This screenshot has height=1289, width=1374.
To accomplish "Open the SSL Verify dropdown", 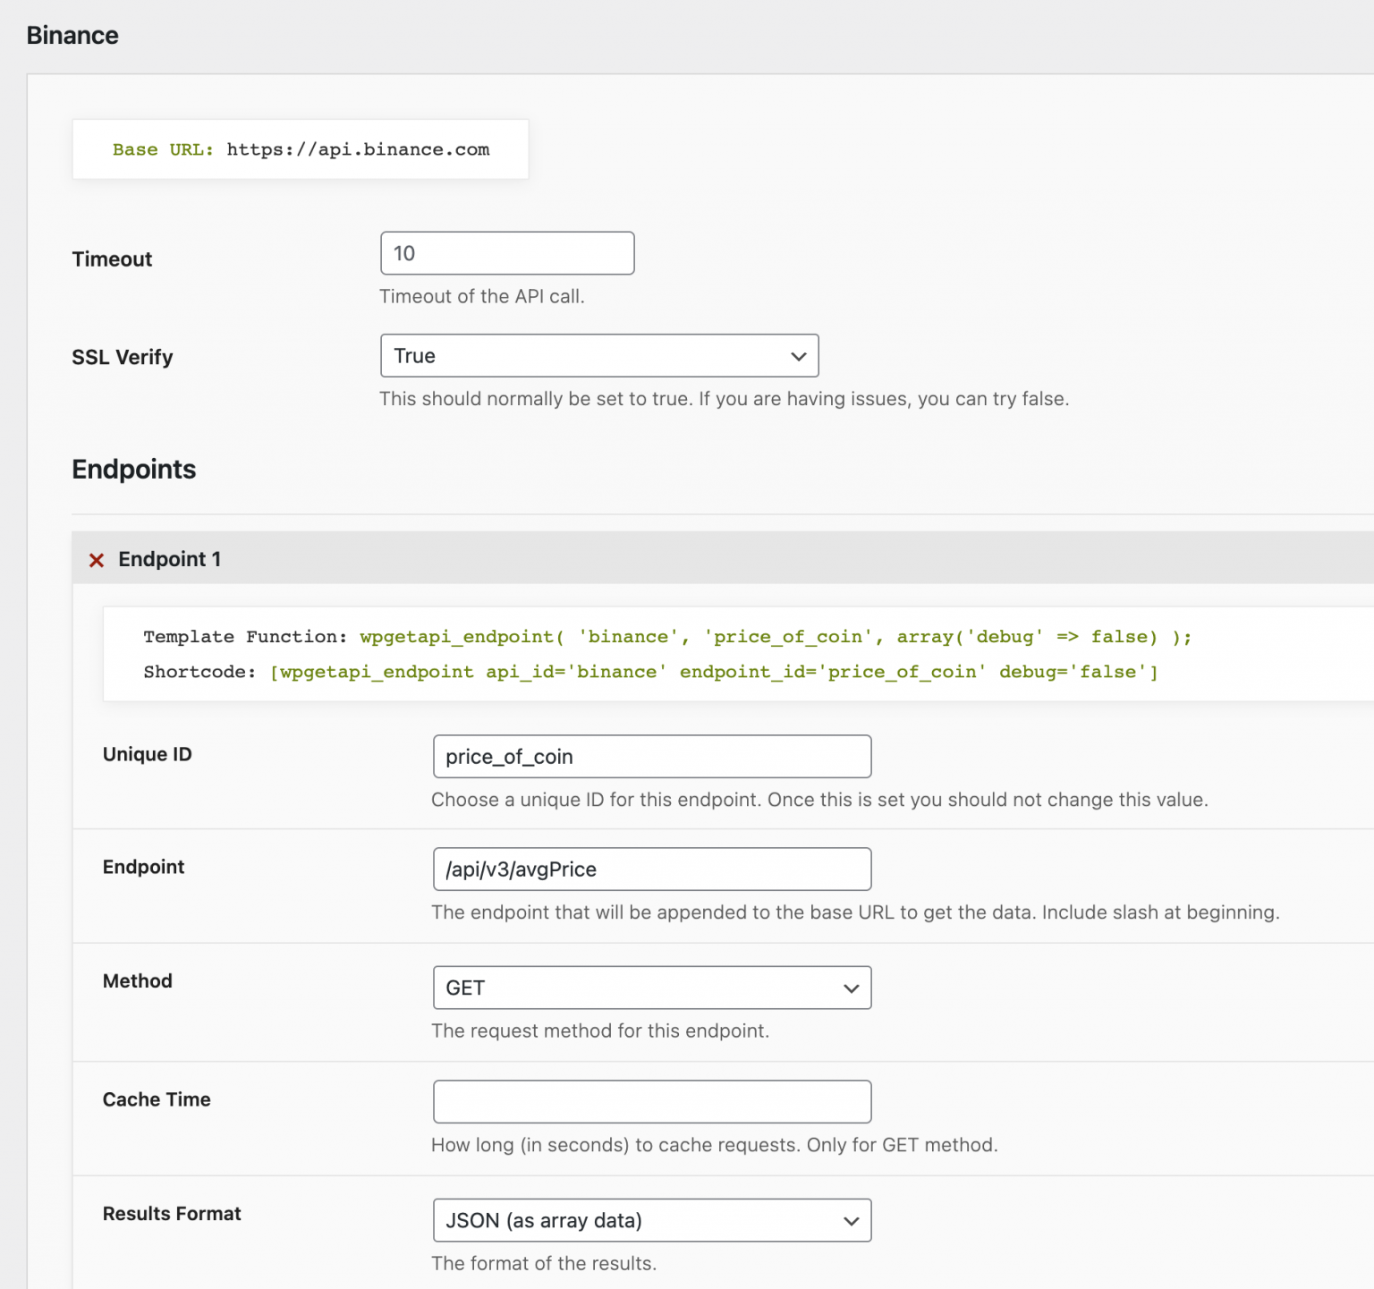I will (599, 355).
